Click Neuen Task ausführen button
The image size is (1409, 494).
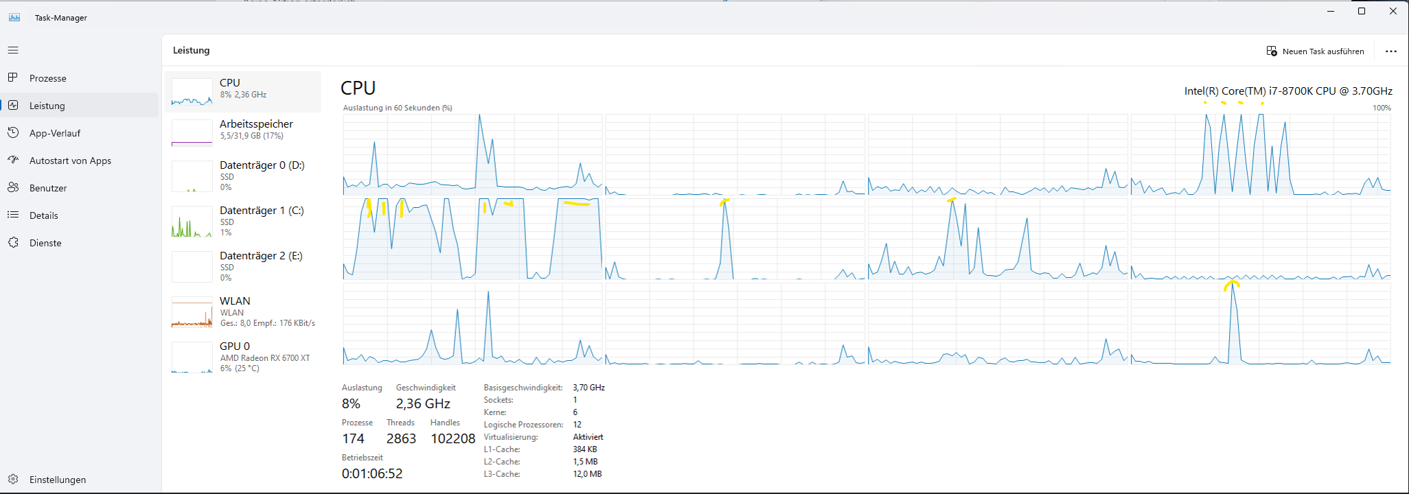click(x=1316, y=51)
